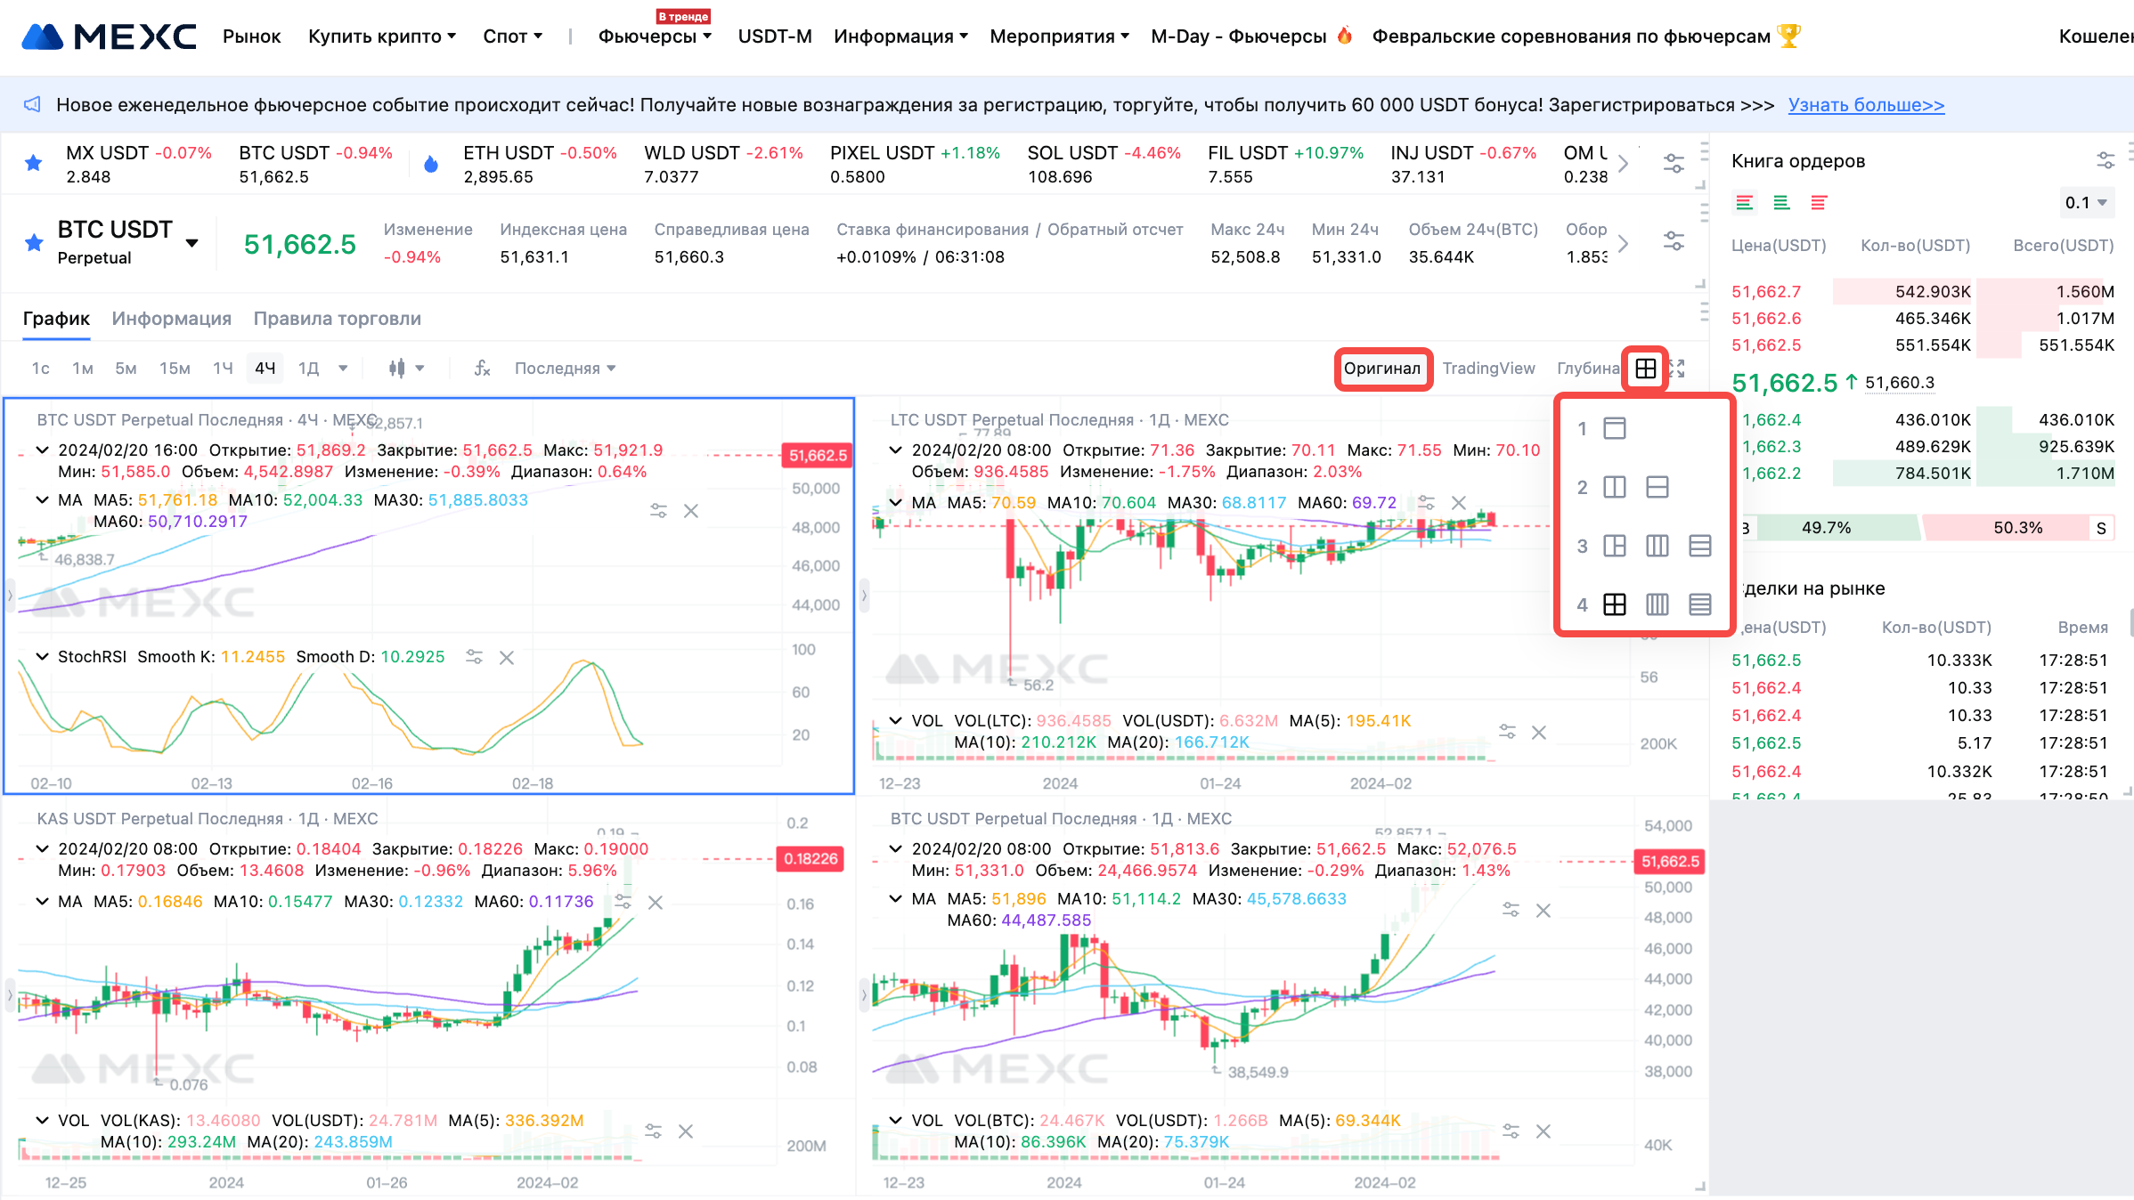
Task: Click the Узнать больше link
Action: [x=1866, y=105]
